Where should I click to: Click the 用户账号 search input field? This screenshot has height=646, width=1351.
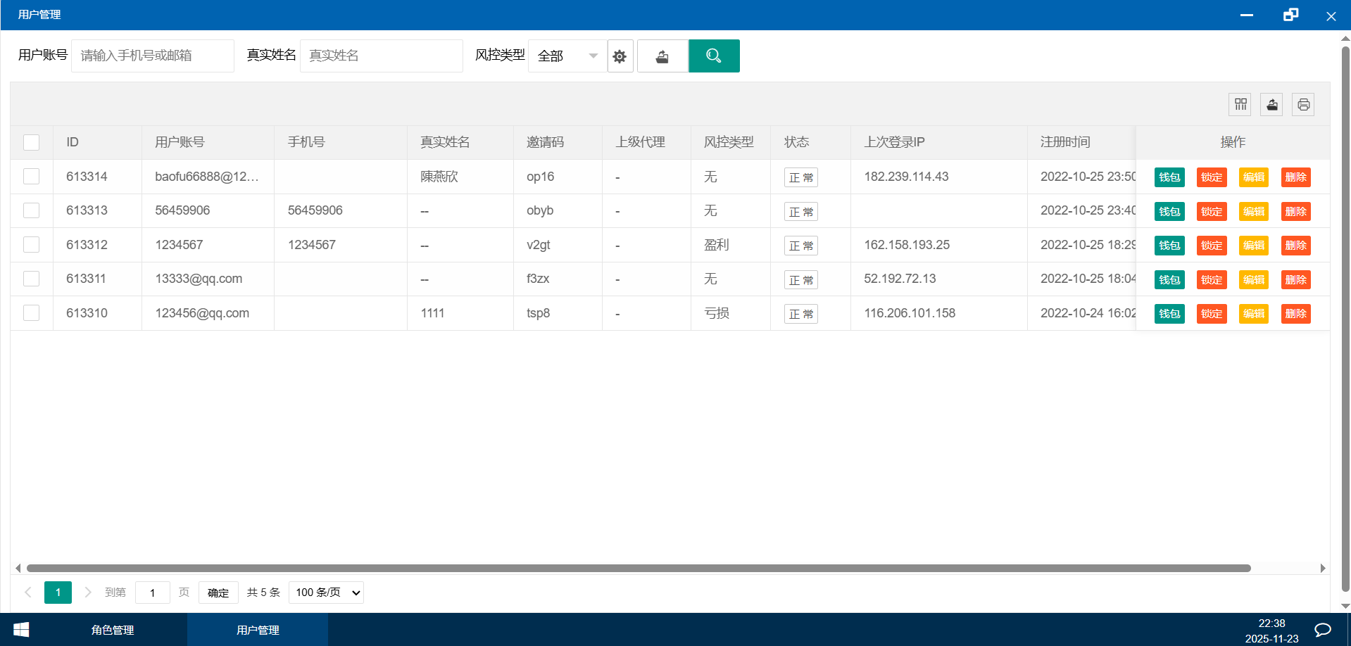(152, 56)
